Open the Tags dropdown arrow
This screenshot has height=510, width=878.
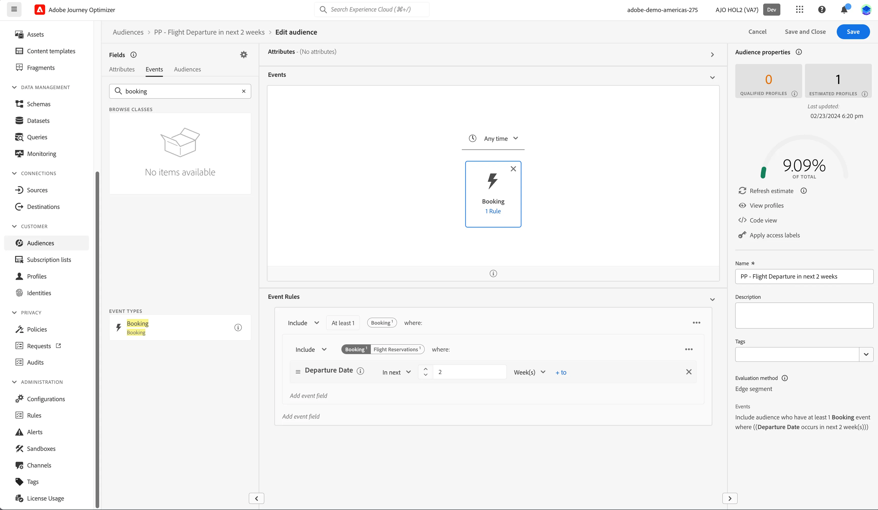click(x=866, y=354)
